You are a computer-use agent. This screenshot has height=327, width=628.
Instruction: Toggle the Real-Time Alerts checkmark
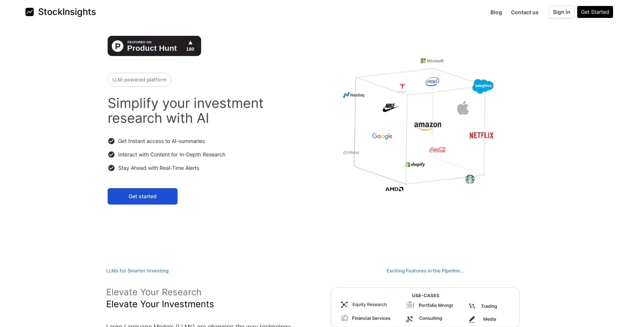click(x=111, y=168)
